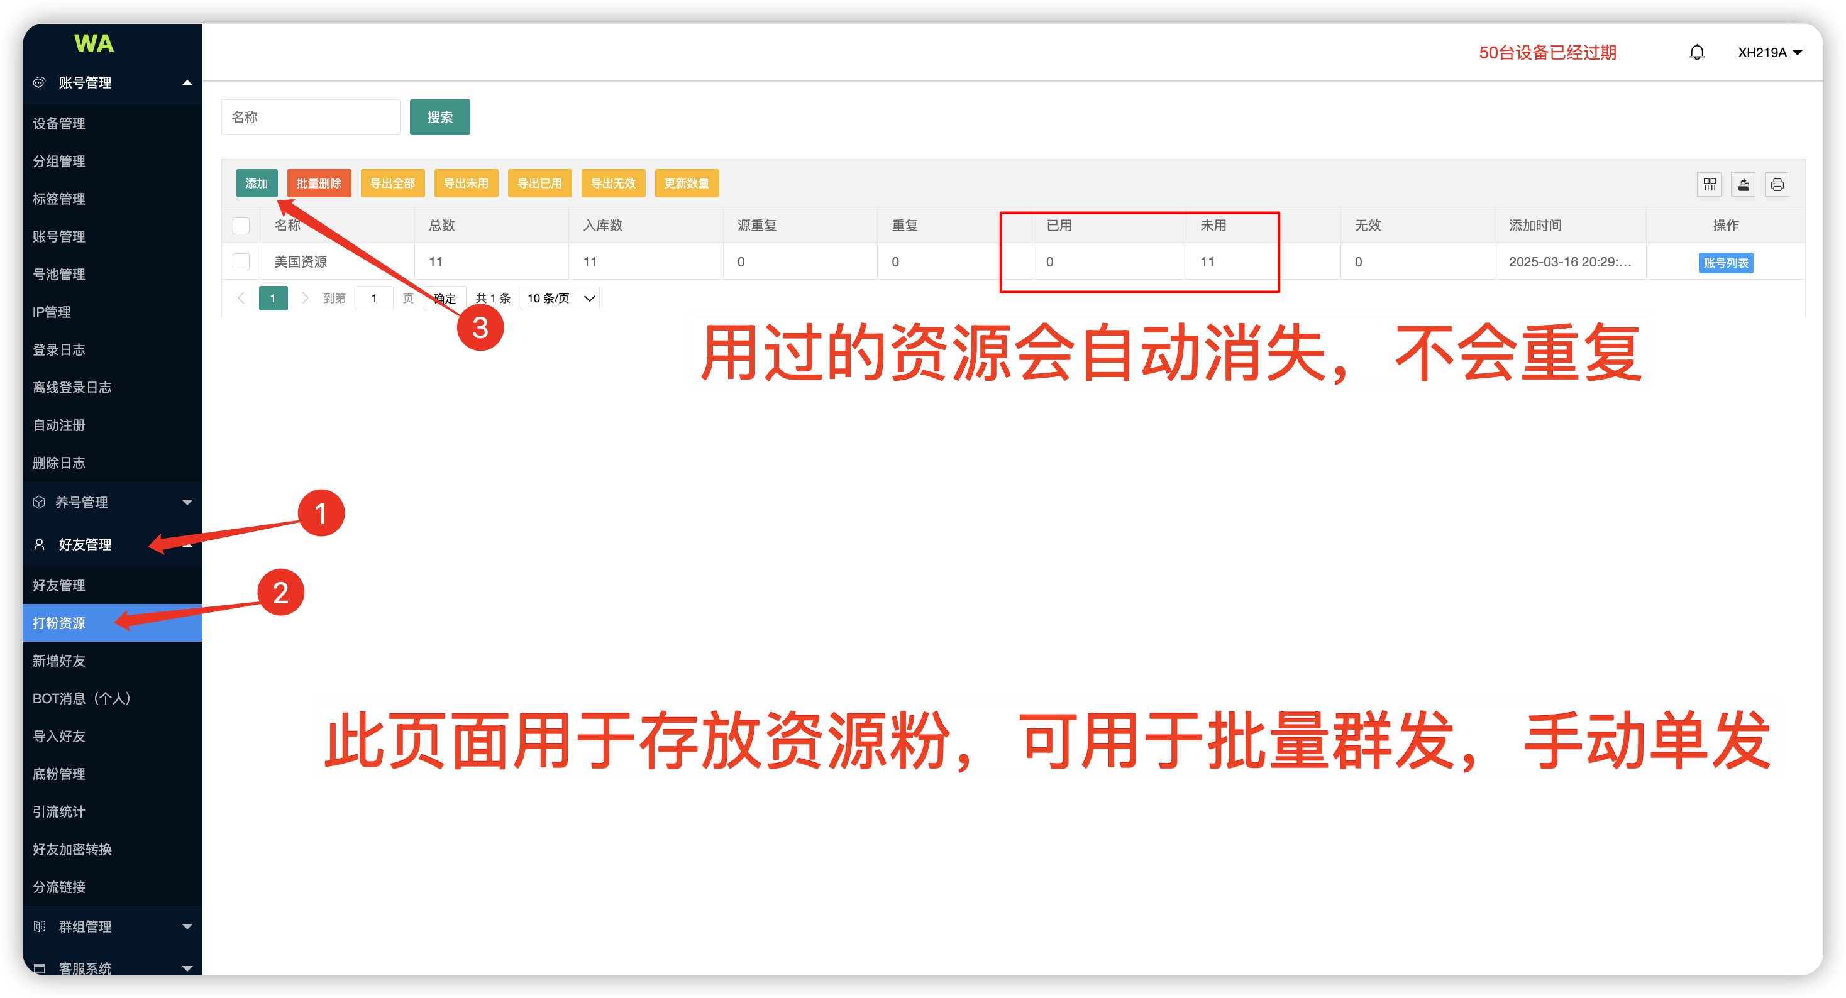The image size is (1846, 998).
Task: Open 设备管理 in the sidebar
Action: point(58,123)
